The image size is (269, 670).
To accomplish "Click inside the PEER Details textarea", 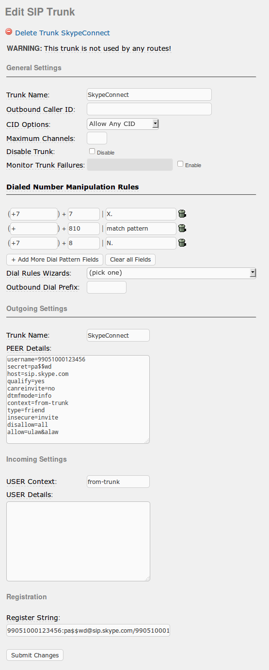I will tap(78, 399).
